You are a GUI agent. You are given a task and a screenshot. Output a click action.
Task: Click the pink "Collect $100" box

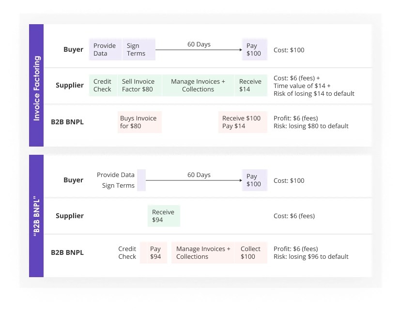pos(250,252)
